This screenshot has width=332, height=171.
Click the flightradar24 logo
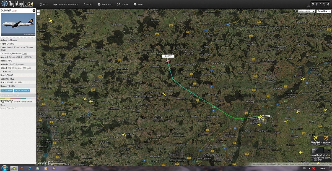(17, 4)
